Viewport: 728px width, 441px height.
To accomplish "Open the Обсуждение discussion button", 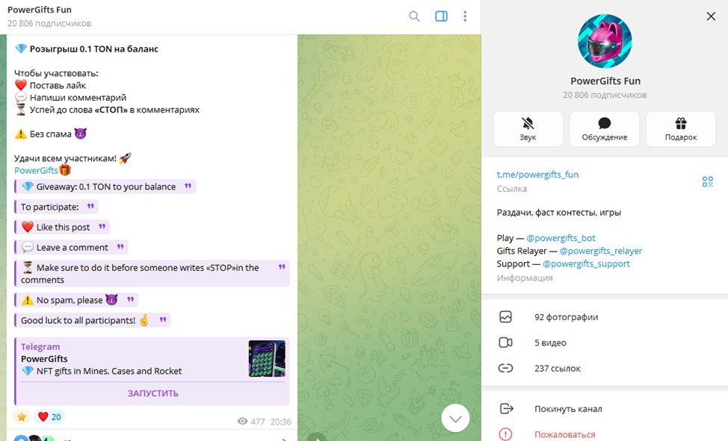I will point(605,129).
